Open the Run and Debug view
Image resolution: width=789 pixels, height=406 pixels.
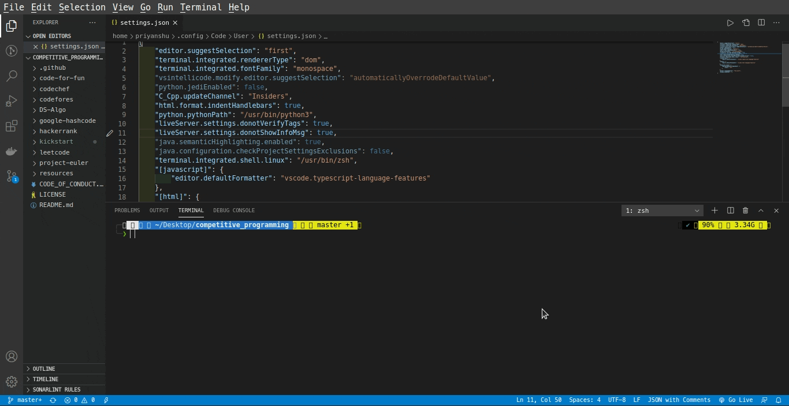(x=12, y=101)
